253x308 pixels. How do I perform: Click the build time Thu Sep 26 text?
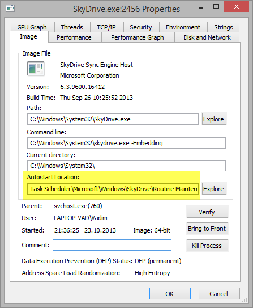tap(96, 98)
